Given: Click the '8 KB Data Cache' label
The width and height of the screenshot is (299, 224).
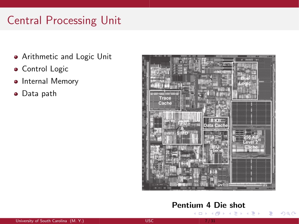Looking at the screenshot, I should 216,123.
